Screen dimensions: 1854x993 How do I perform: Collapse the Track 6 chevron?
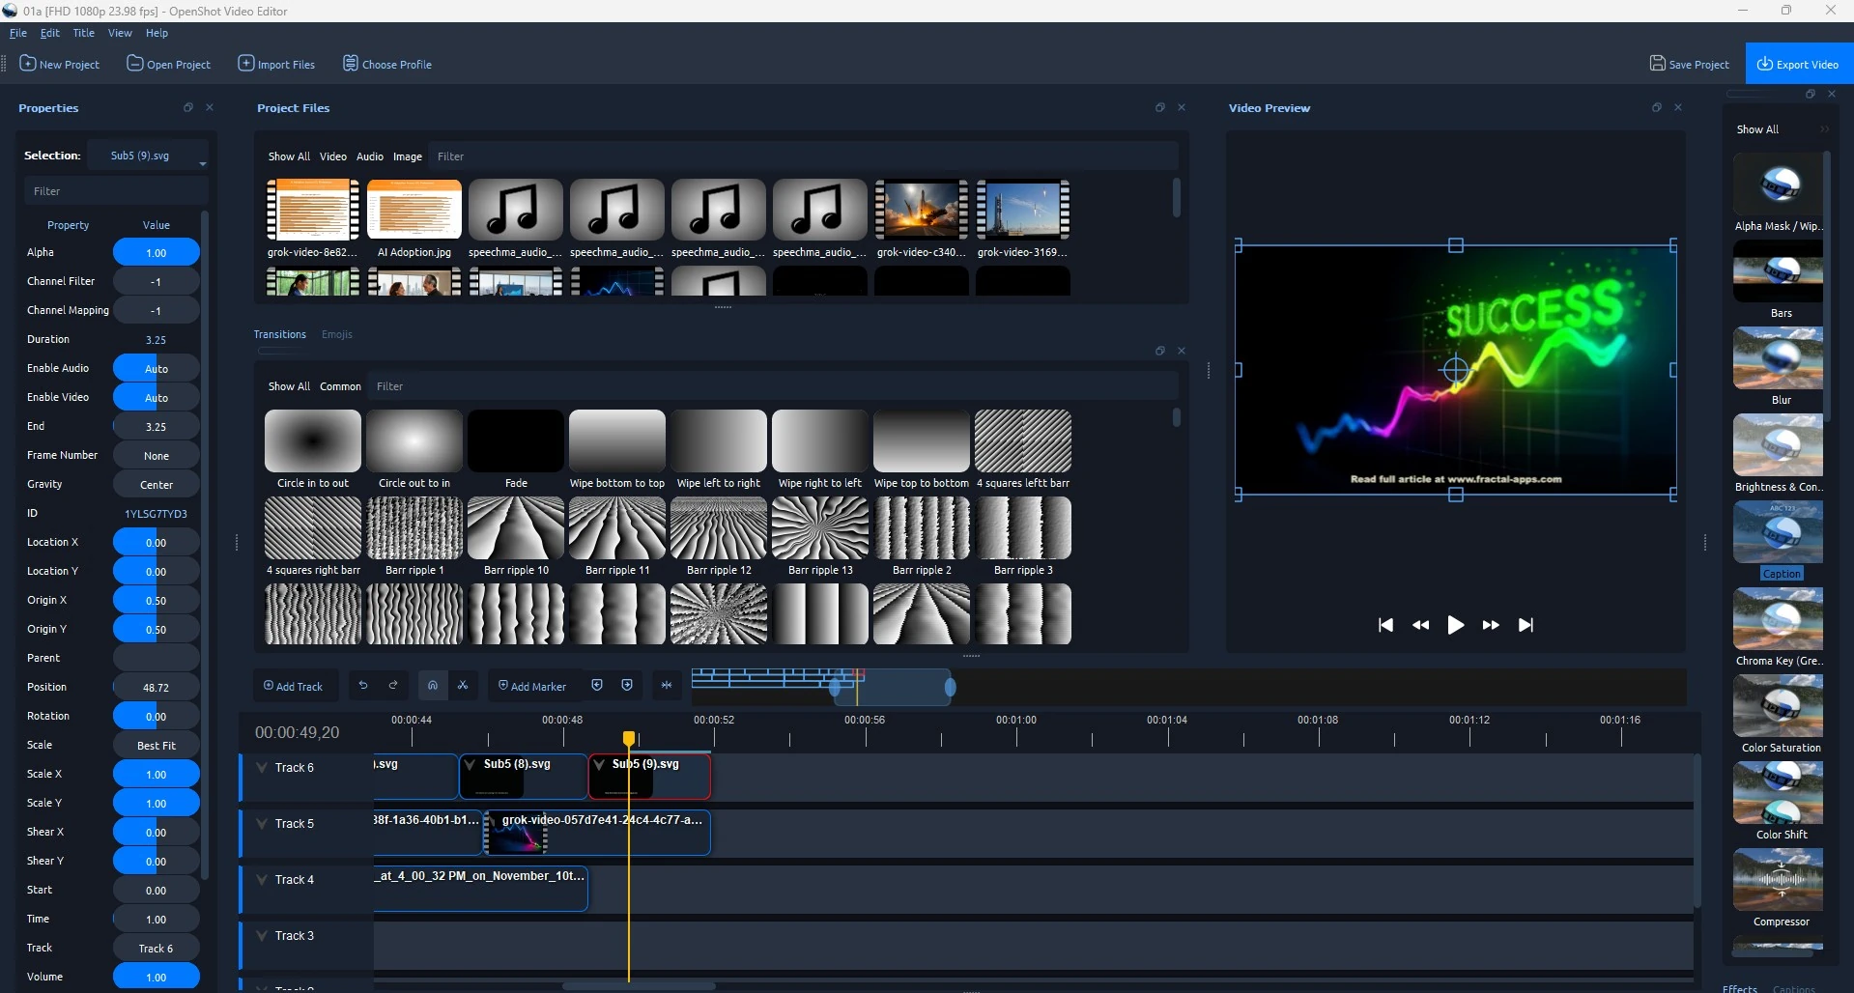[262, 768]
